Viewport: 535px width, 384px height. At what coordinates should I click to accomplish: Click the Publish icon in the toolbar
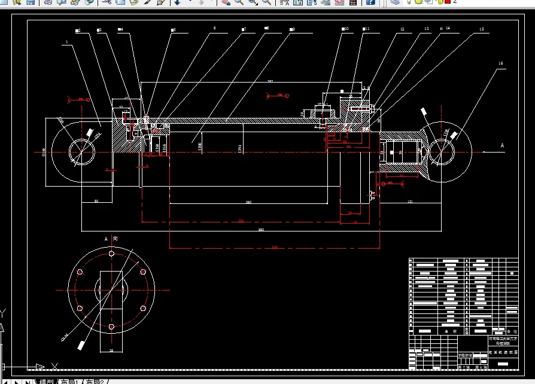tap(75, 2)
